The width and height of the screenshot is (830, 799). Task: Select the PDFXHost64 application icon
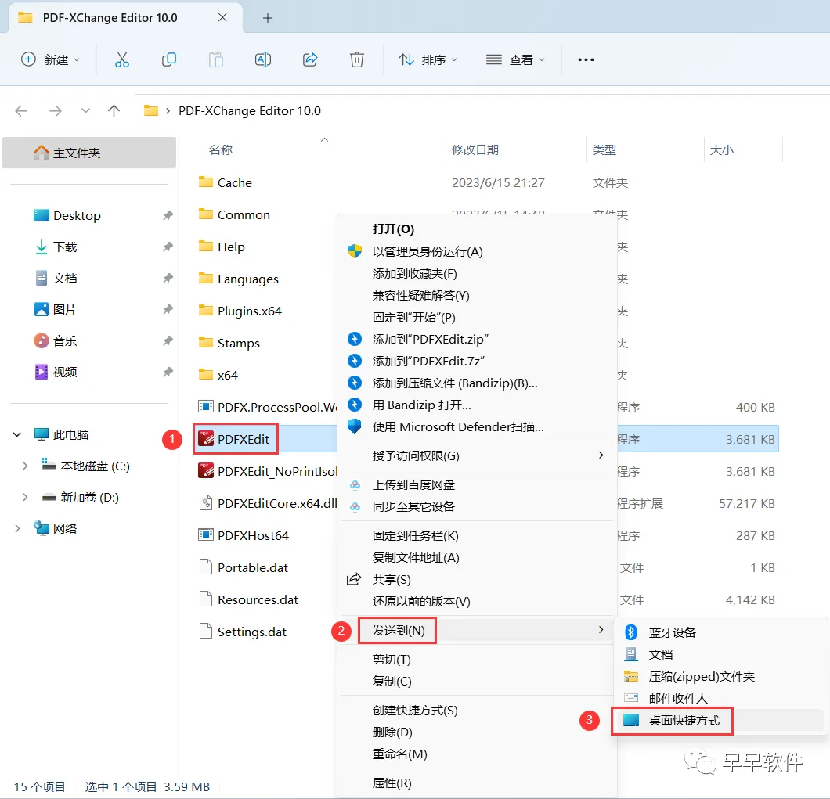pyautogui.click(x=206, y=535)
